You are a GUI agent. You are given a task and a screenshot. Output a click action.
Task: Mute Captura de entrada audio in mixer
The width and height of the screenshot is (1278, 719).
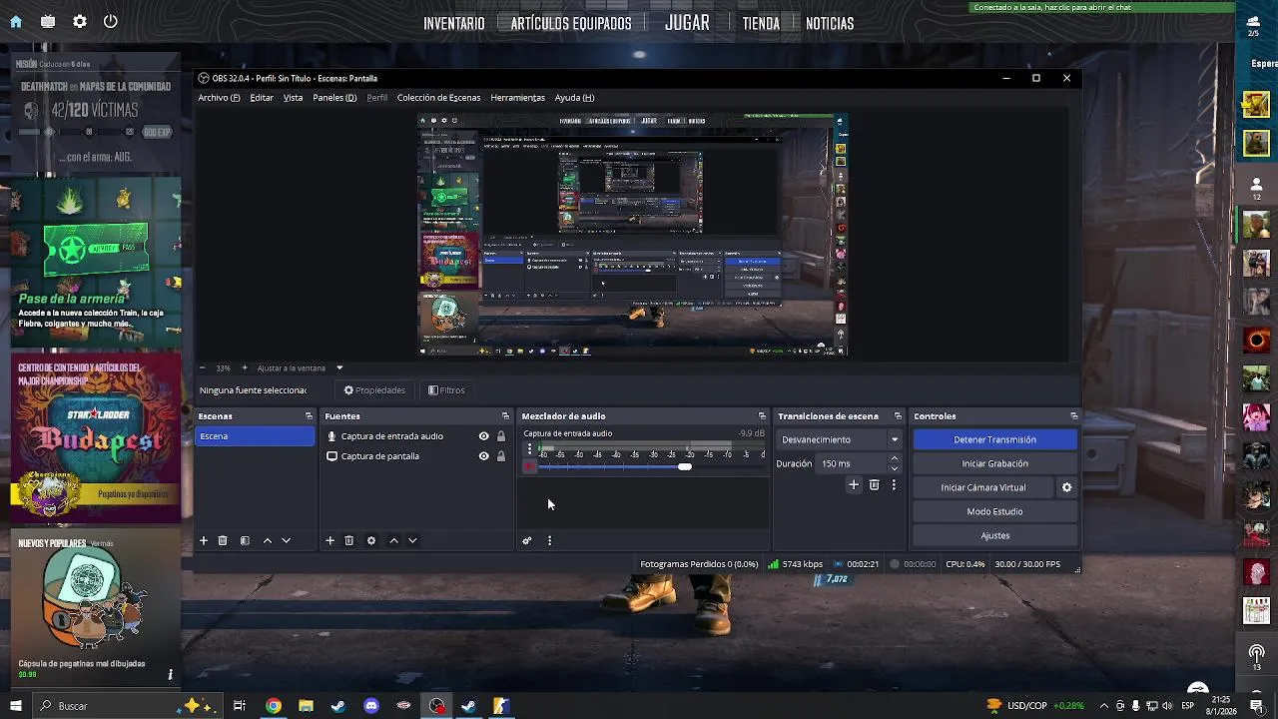point(529,466)
